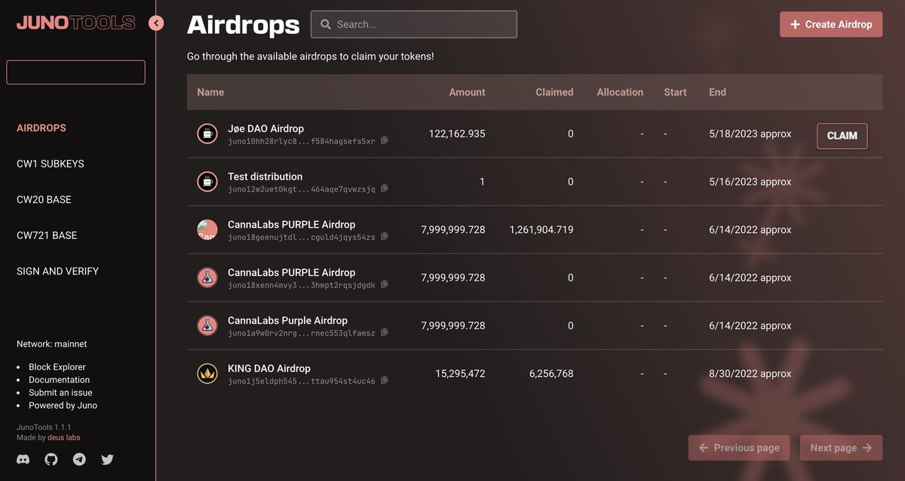The height and width of the screenshot is (481, 905).
Task: Open the Twitter icon in sidebar footer
Action: pos(107,458)
